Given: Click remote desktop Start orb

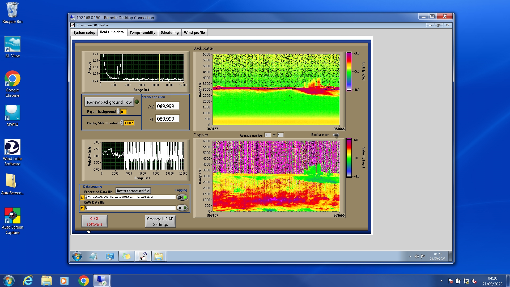Looking at the screenshot, I should (77, 256).
